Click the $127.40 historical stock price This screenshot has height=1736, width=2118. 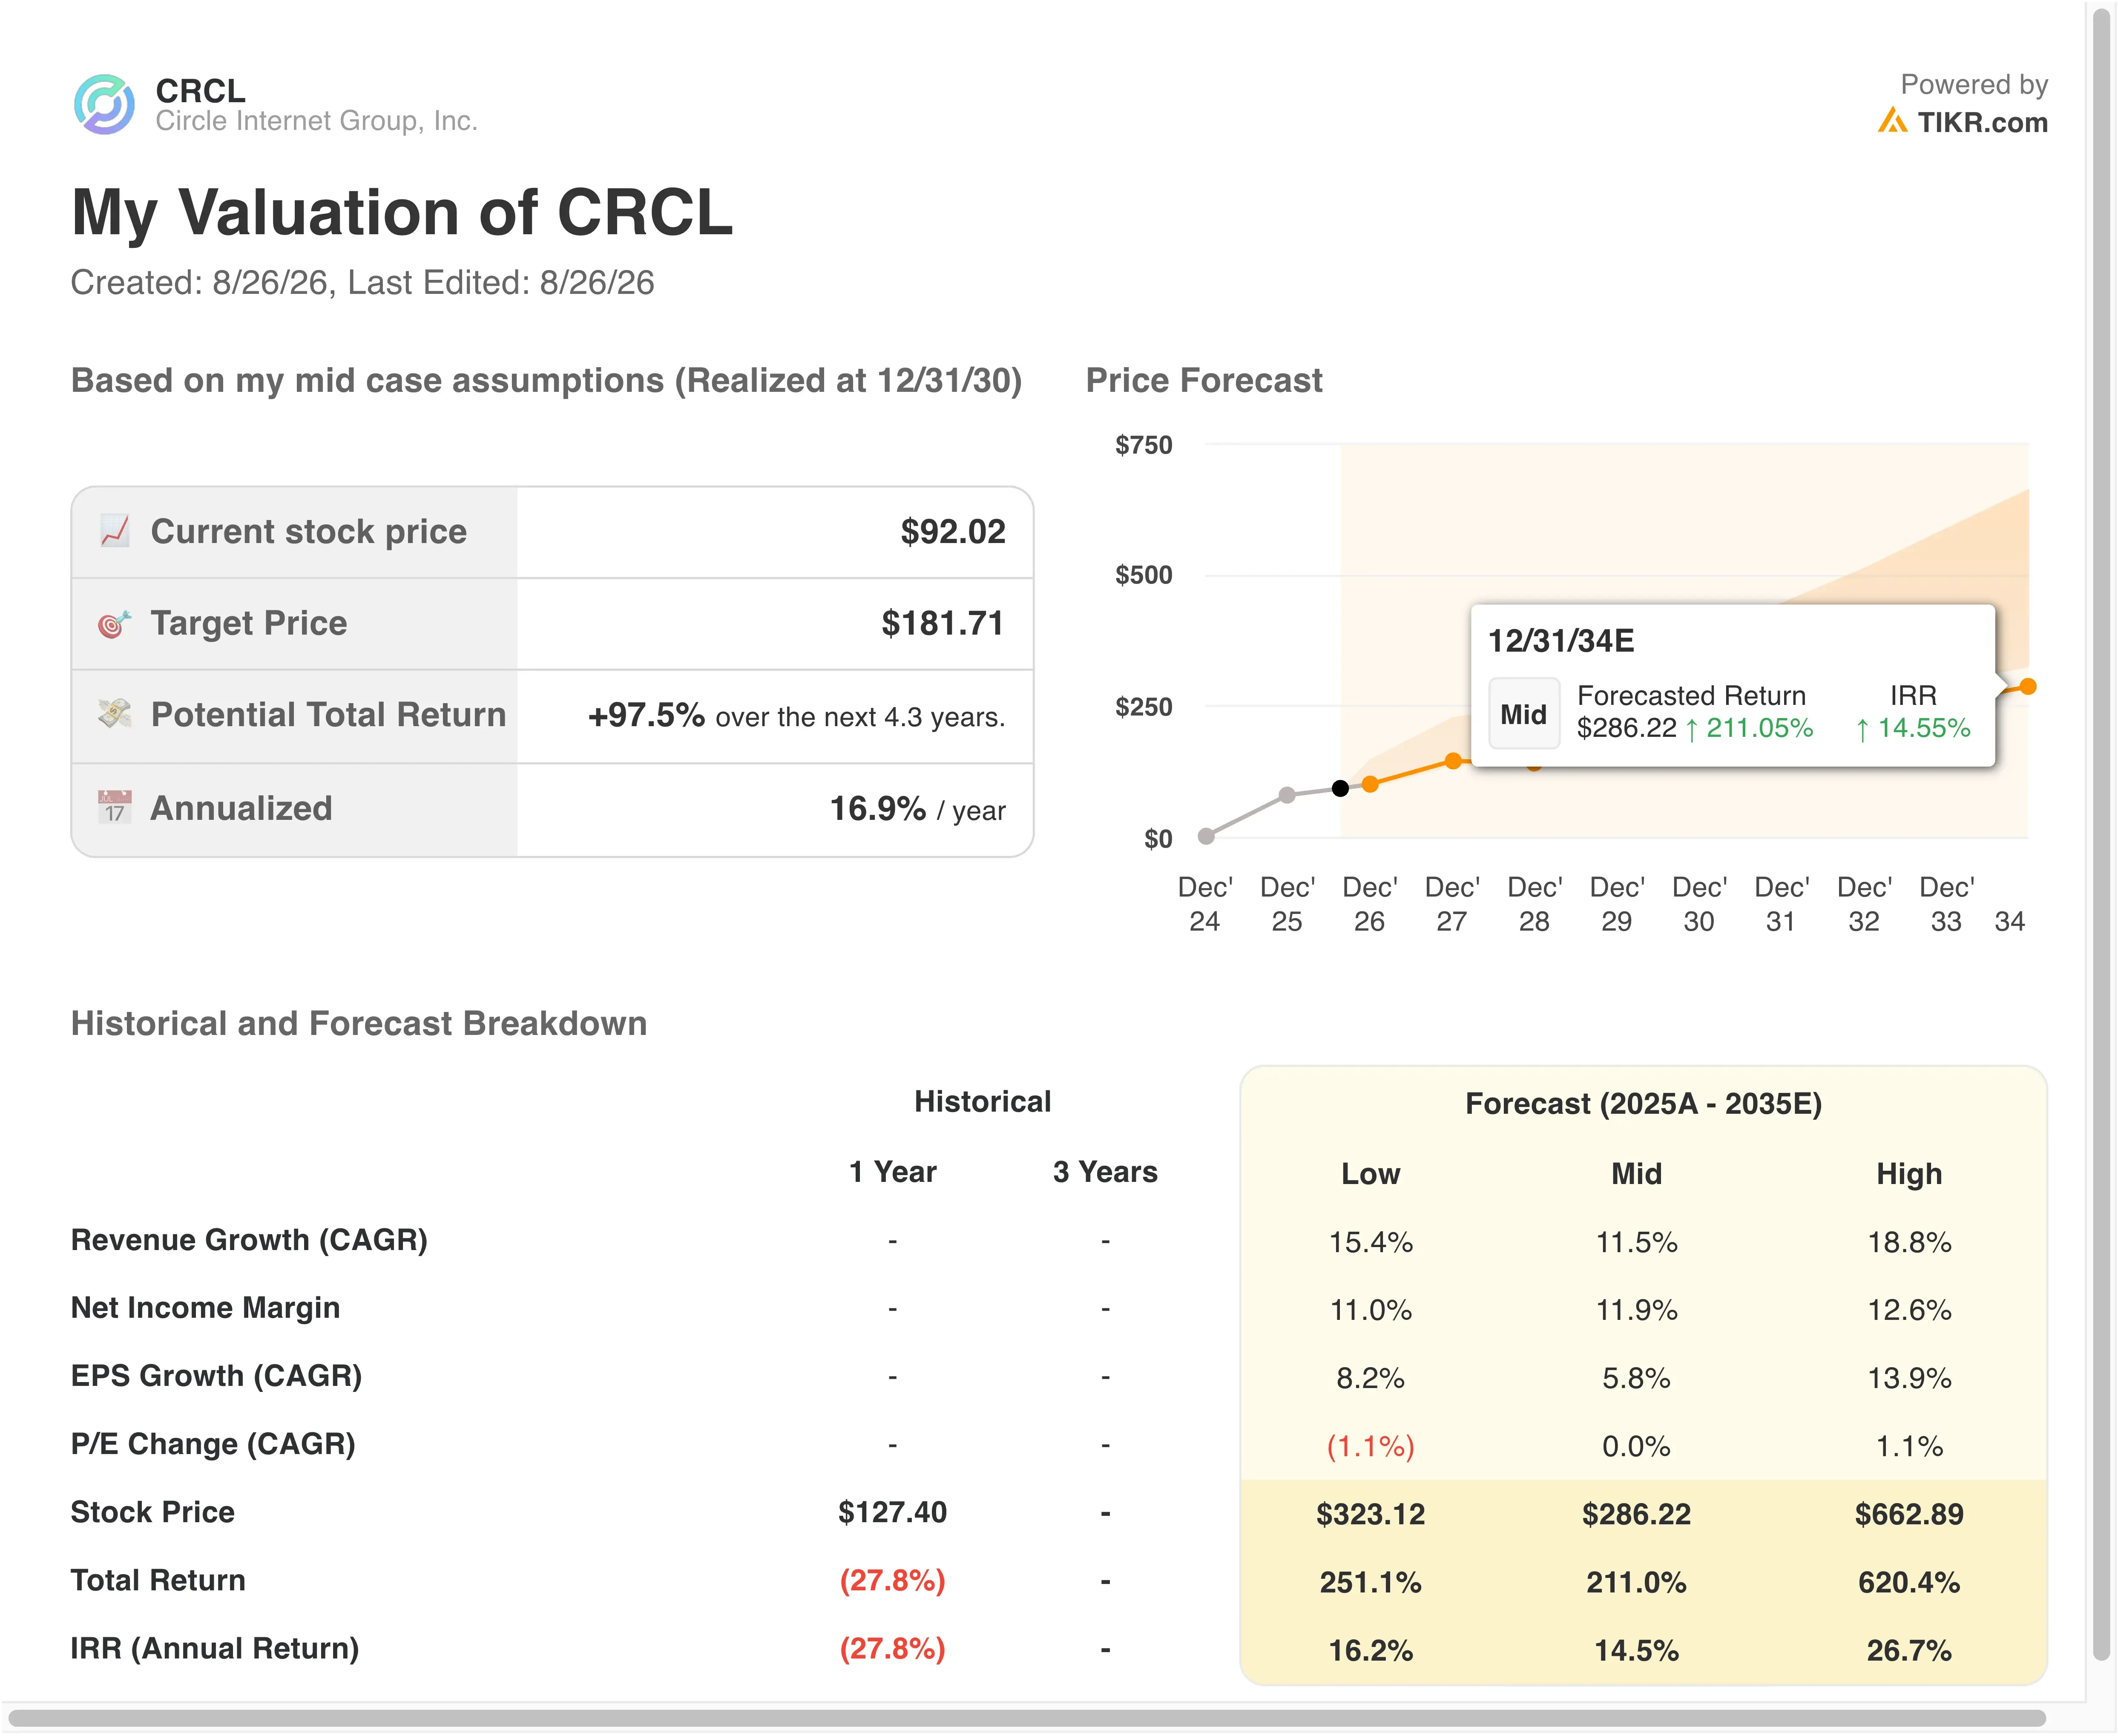(x=892, y=1512)
